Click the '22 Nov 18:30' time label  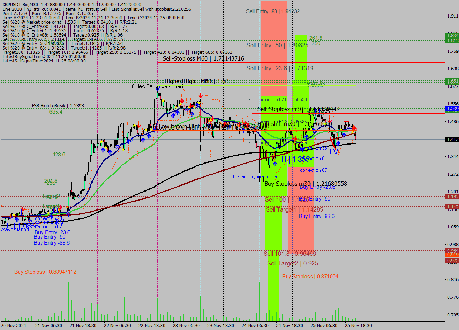click(x=152, y=326)
